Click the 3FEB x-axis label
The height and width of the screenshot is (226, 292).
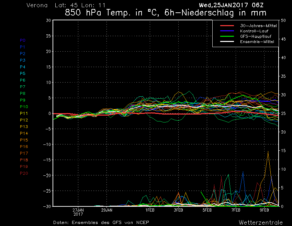click(178, 210)
